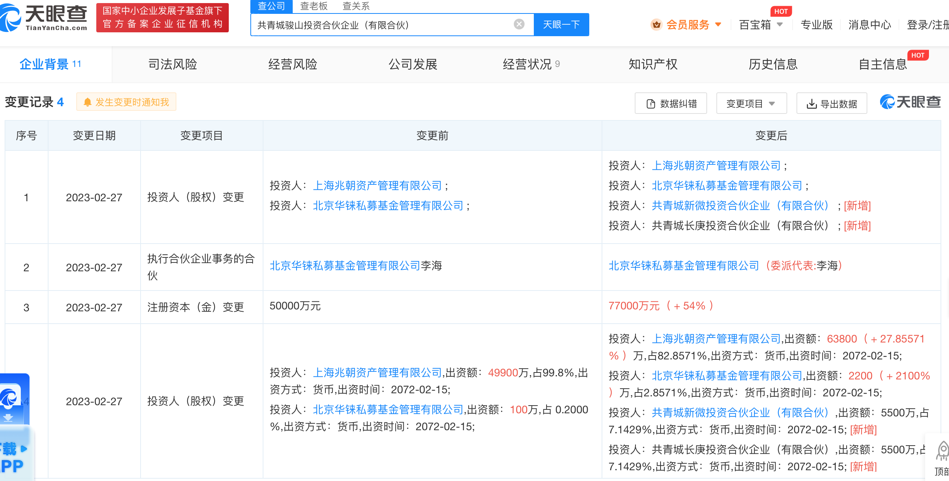Click the TianYanCha logo icon

tap(11, 17)
